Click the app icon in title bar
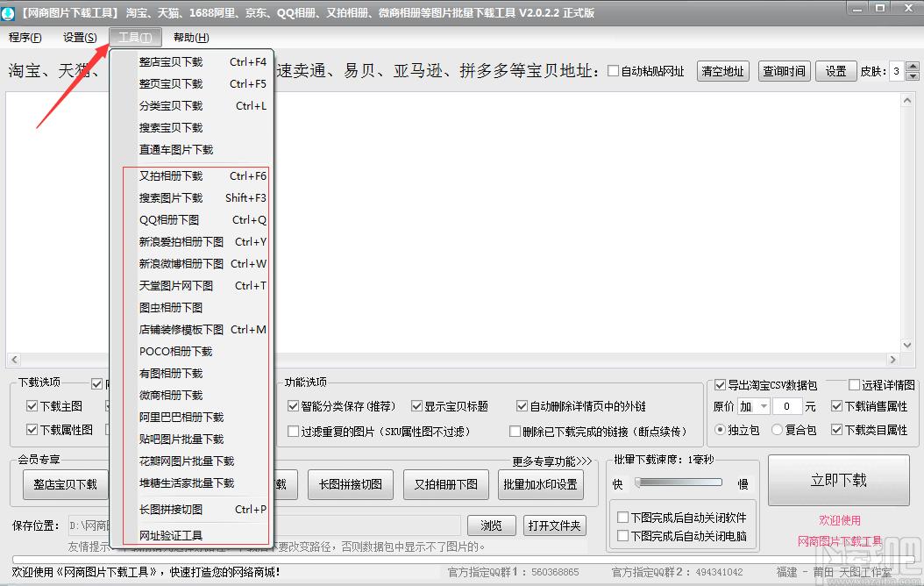 (8, 12)
